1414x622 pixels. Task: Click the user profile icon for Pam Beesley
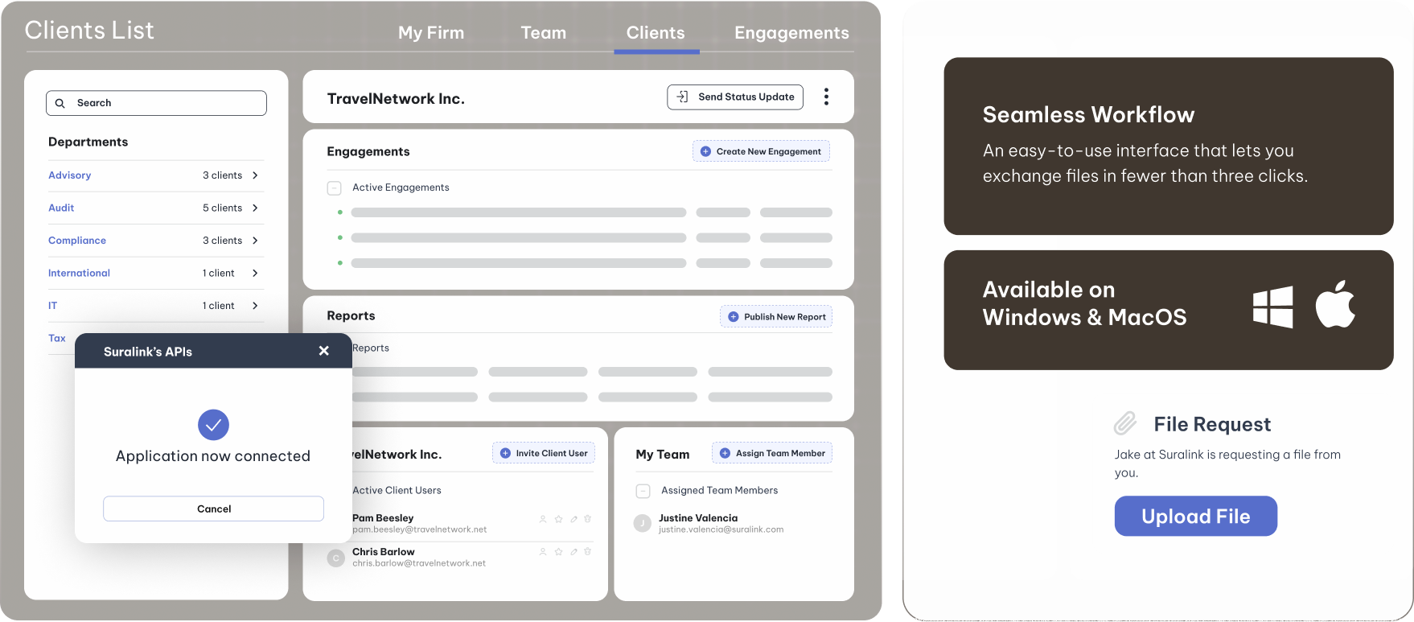click(x=543, y=519)
